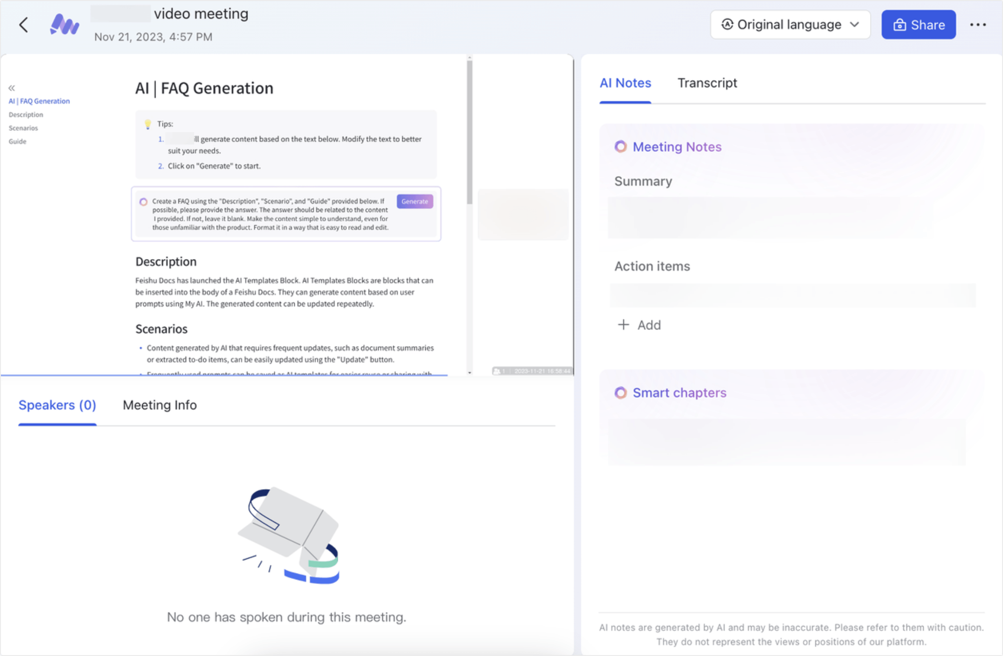Click the back arrow to leave the meeting page
The image size is (1003, 656).
(23, 25)
